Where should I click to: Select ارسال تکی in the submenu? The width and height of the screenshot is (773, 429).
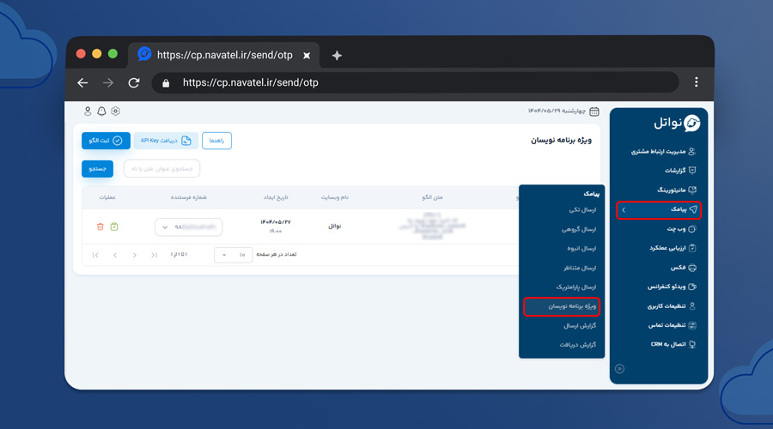click(582, 210)
